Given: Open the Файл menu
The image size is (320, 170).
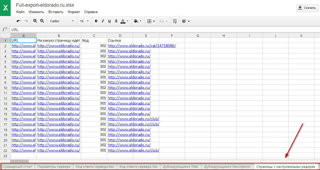Looking at the screenshot, I should (x=20, y=12).
